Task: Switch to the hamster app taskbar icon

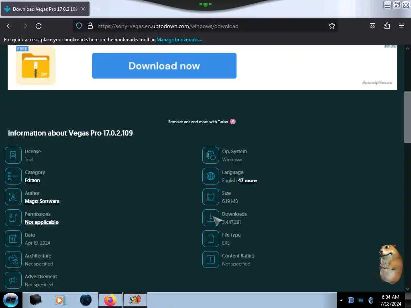Action: (x=135, y=300)
